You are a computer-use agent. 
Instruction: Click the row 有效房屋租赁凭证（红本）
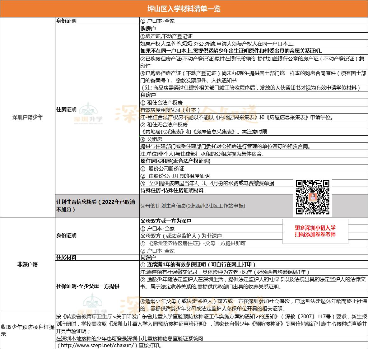point(254,110)
